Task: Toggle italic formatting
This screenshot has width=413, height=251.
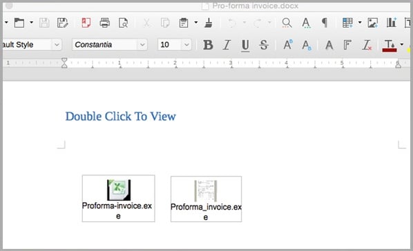Action: point(227,45)
